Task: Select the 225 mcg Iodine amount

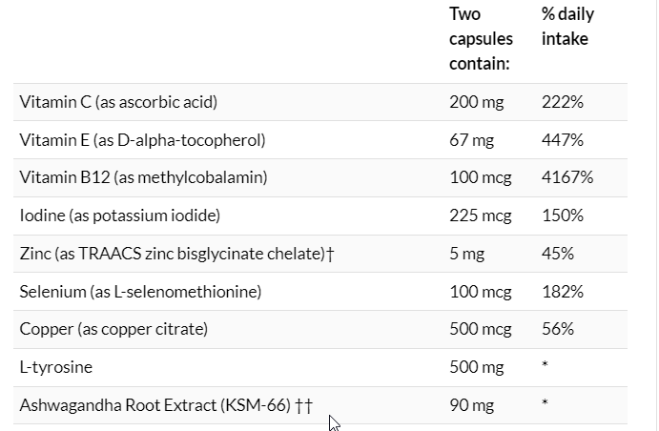Action: [x=480, y=215]
